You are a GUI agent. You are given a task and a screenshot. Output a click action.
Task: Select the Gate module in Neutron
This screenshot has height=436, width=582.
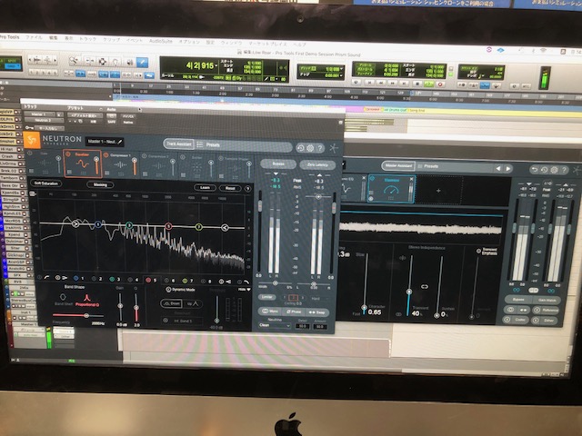45,163
